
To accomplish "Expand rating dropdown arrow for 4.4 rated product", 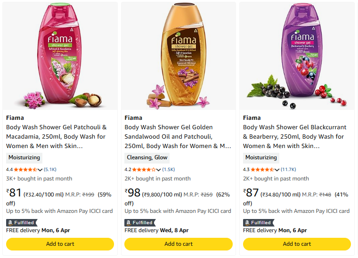I will [41, 170].
